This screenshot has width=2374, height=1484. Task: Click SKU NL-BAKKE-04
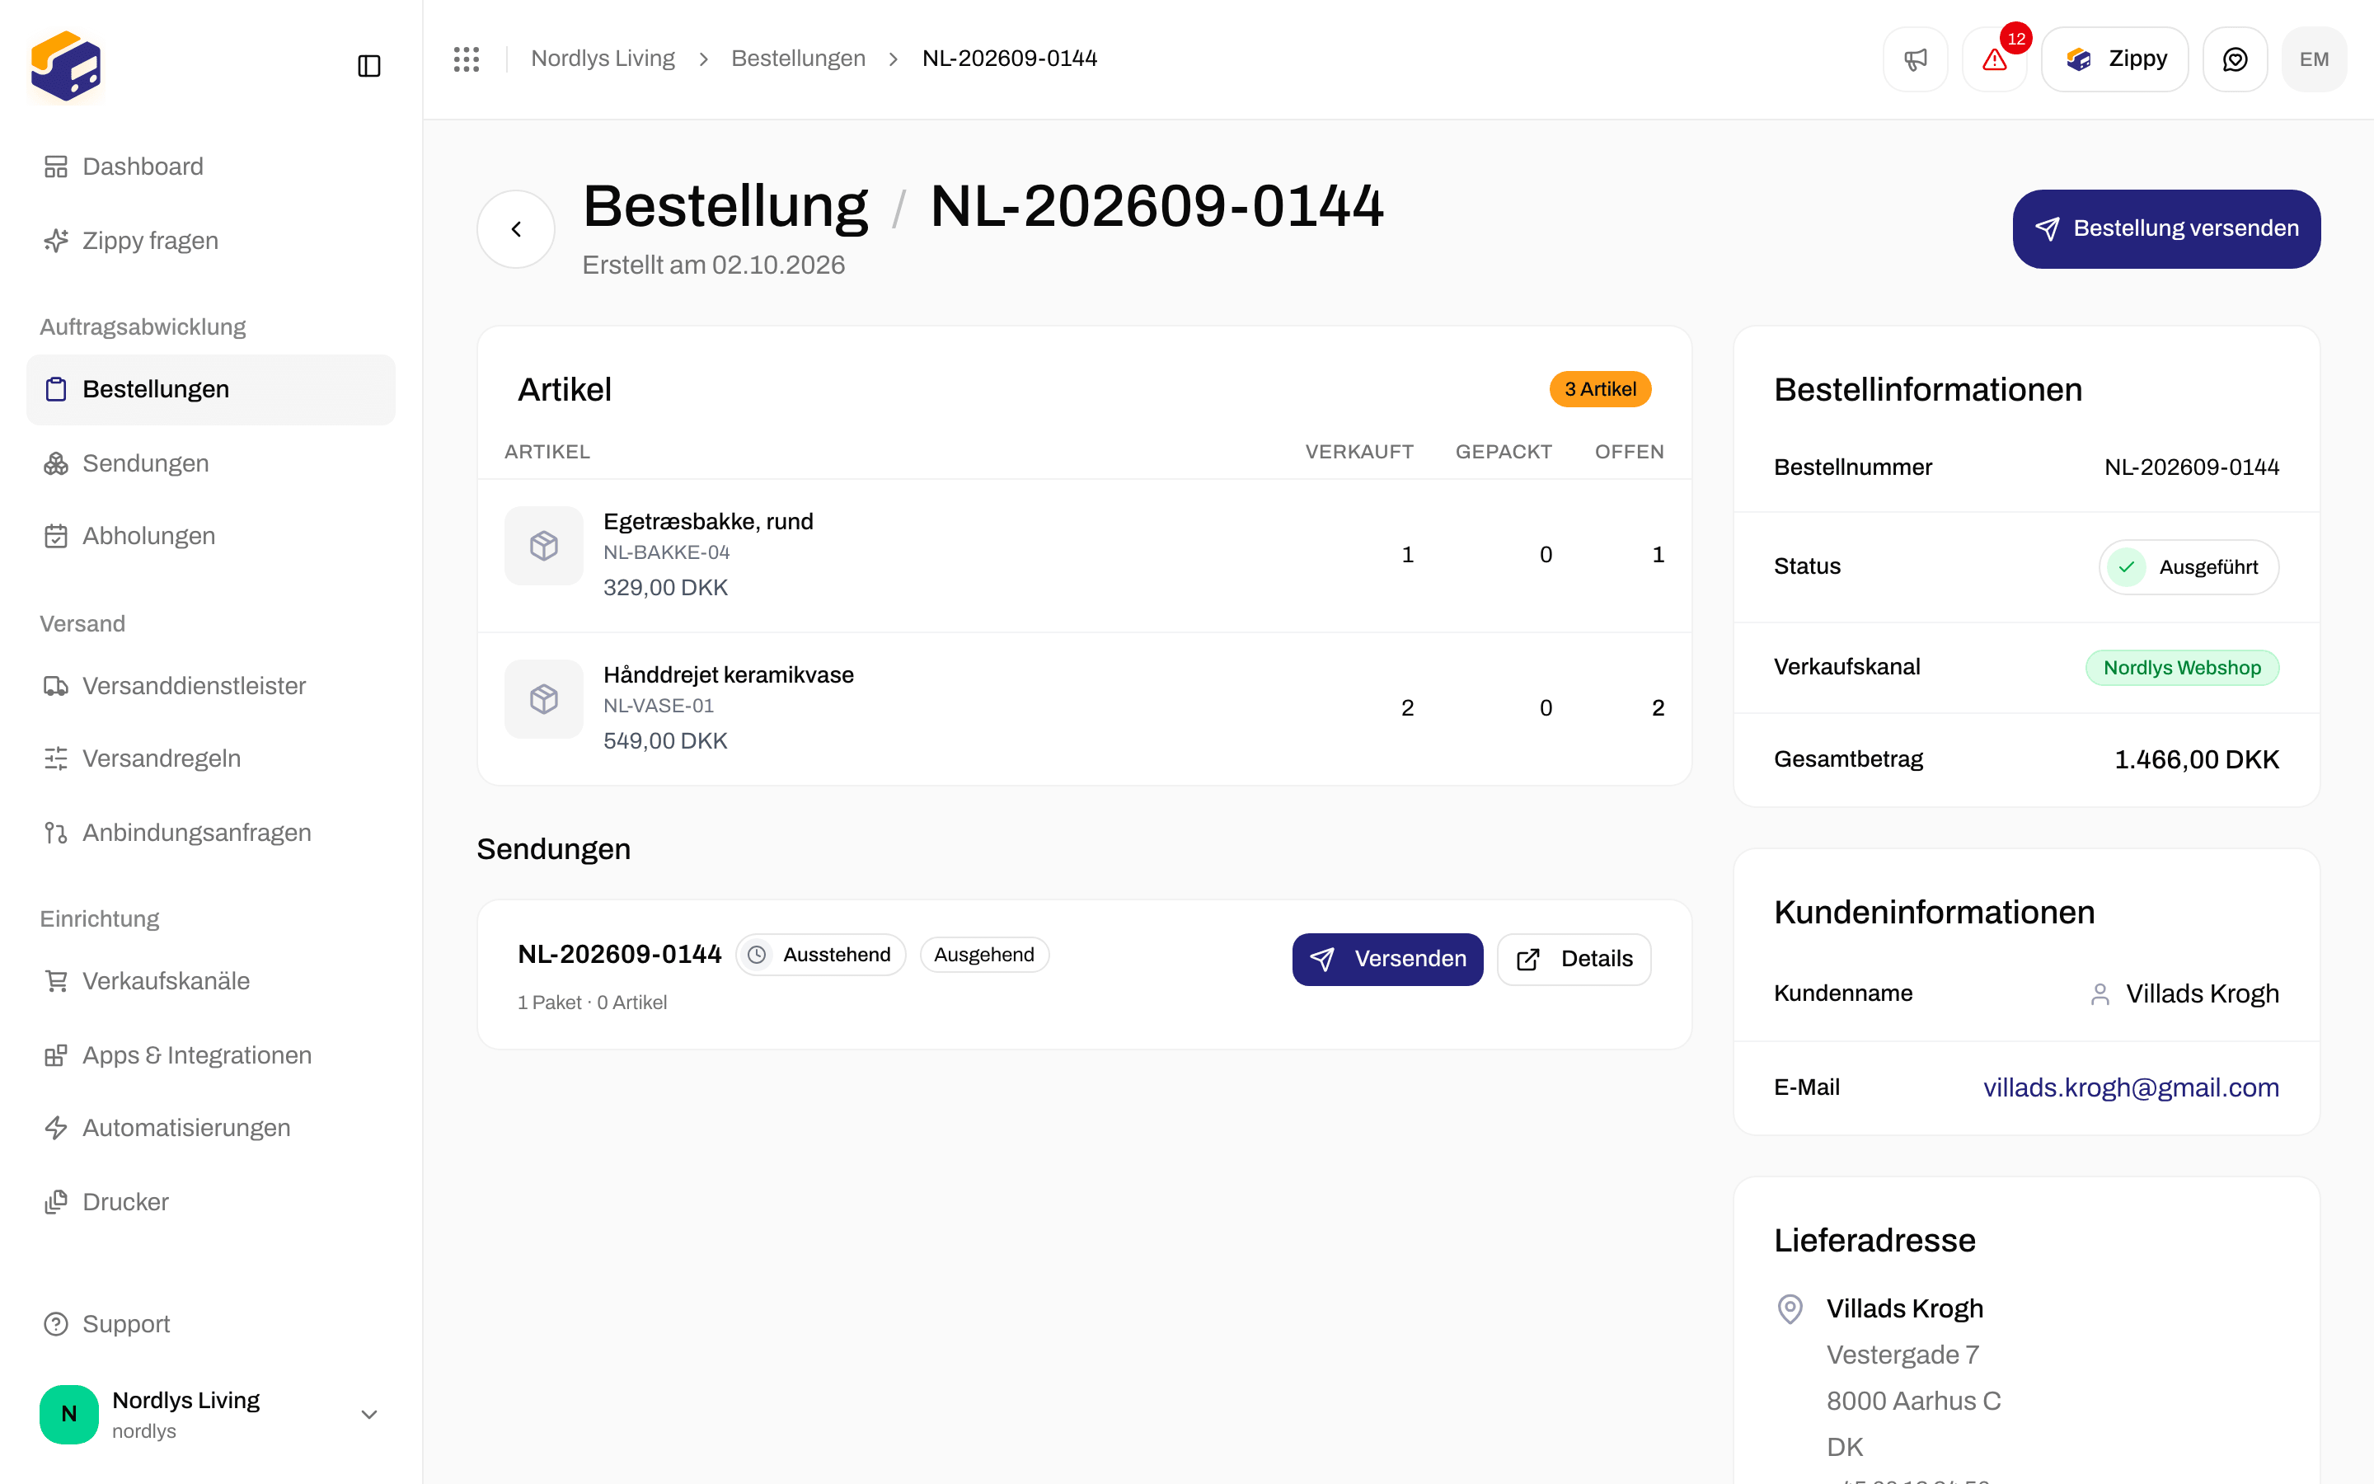(666, 552)
